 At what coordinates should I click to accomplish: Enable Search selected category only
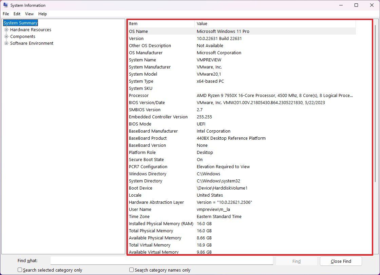pyautogui.click(x=20, y=270)
